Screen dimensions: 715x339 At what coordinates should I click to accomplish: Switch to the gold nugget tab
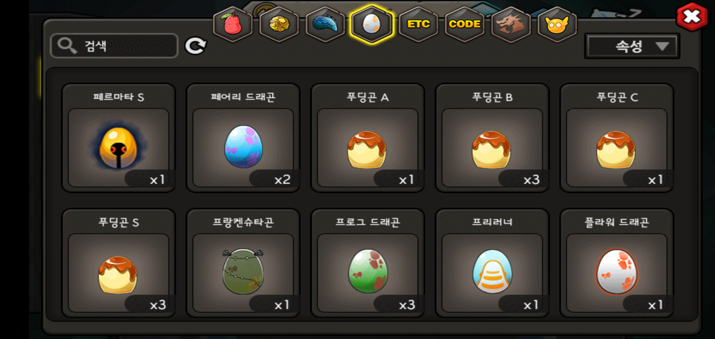(x=279, y=24)
